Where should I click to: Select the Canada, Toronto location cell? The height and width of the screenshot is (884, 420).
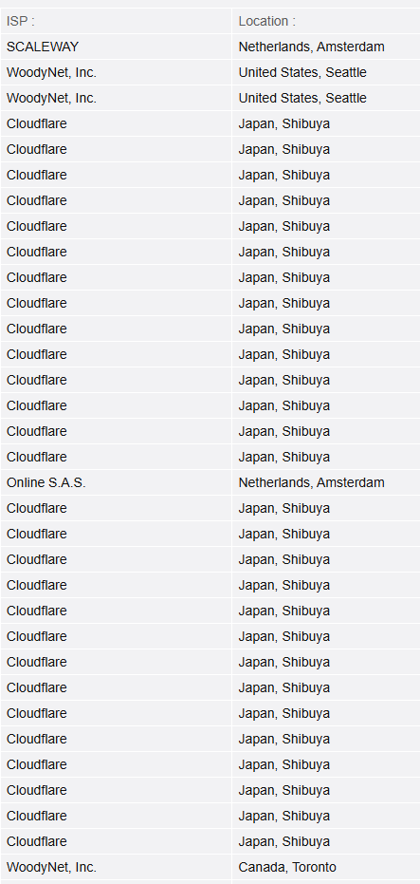tap(326, 867)
